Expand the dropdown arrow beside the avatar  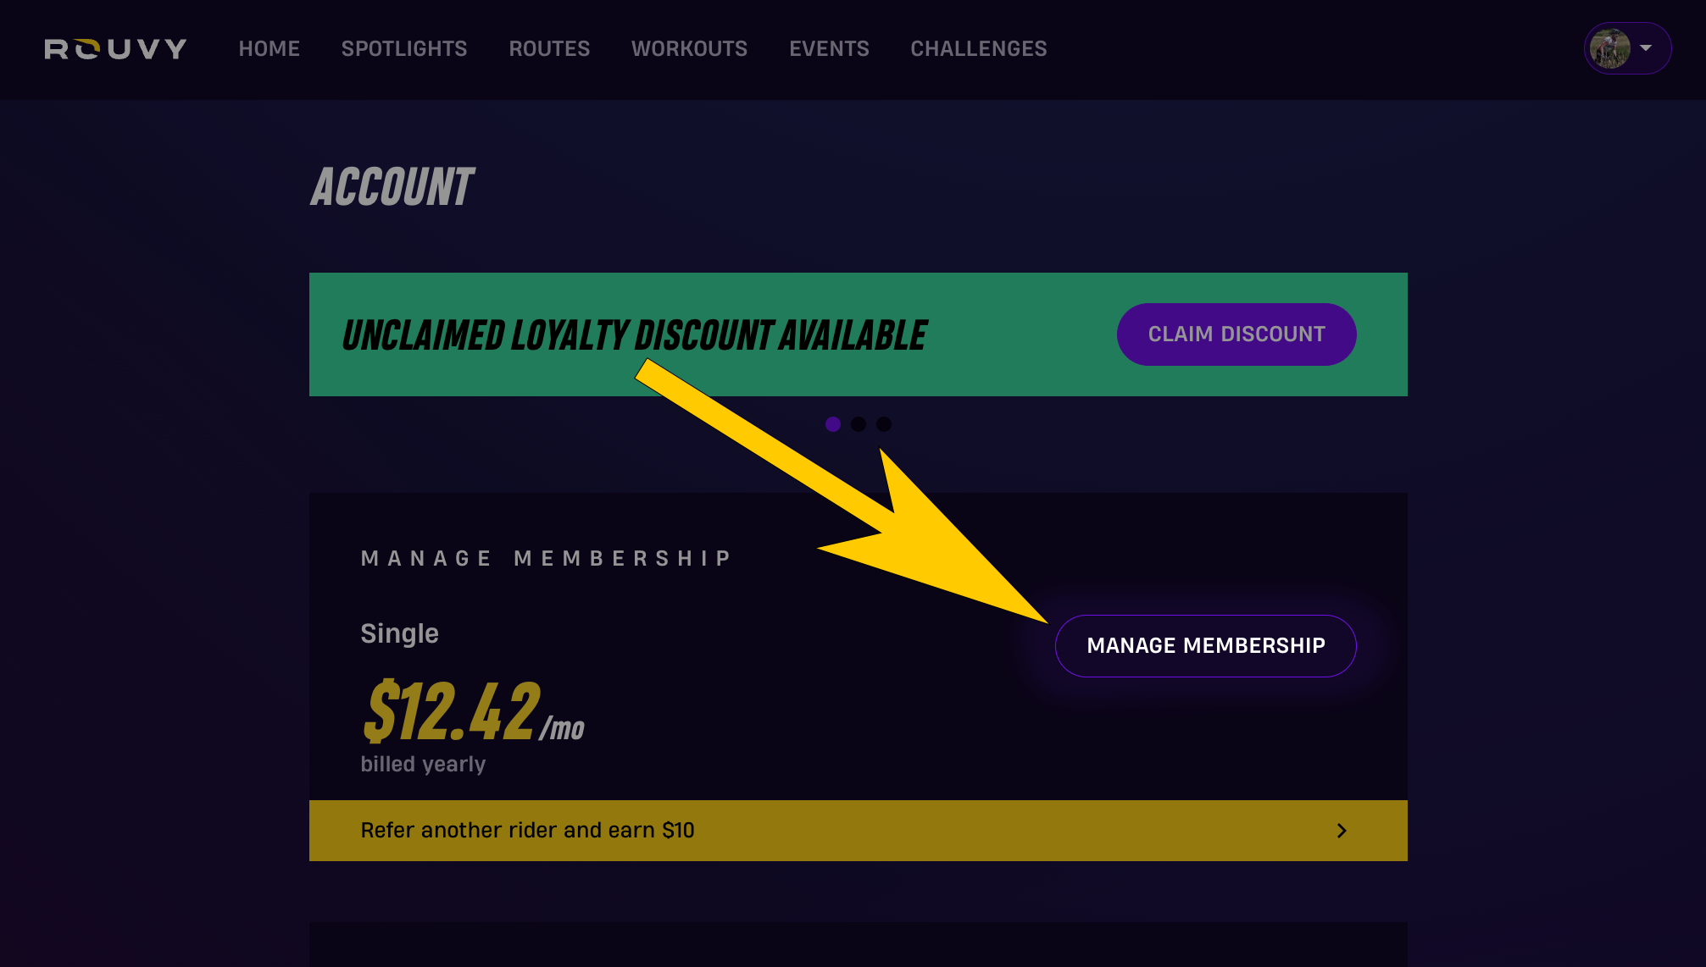(1646, 48)
